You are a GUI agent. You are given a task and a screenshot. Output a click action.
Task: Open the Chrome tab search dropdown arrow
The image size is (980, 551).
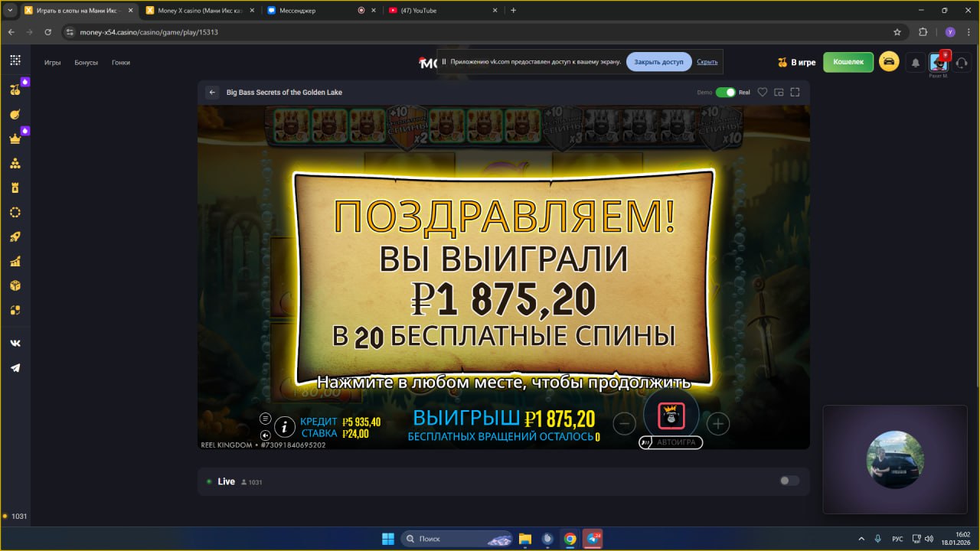pyautogui.click(x=9, y=11)
